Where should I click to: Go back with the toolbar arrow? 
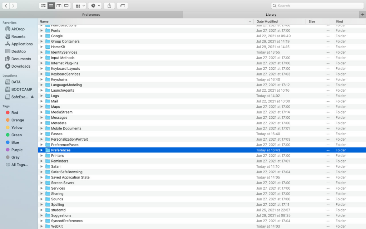(6, 6)
